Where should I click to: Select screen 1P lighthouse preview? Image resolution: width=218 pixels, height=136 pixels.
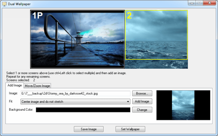77,39
